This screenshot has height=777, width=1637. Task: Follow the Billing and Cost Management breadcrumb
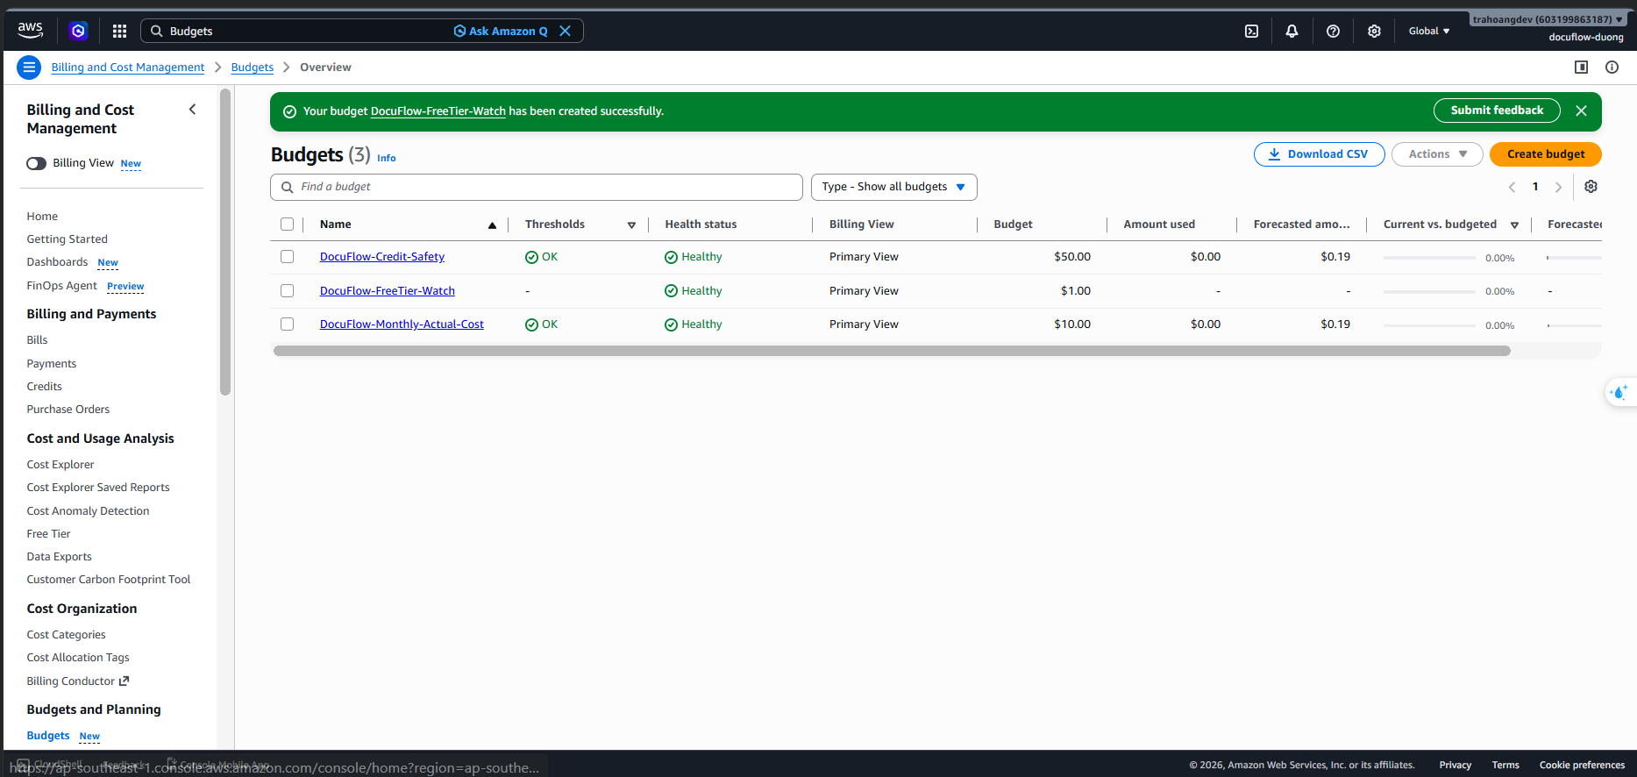[128, 68]
